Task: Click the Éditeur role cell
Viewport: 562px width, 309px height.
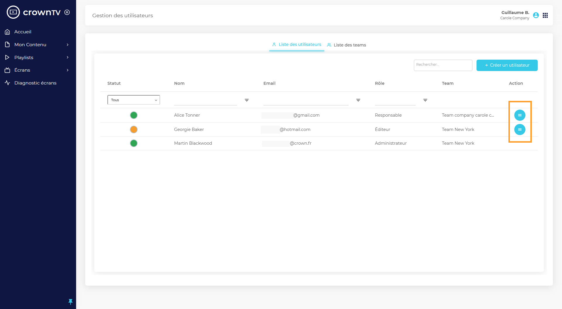Action: click(383, 130)
